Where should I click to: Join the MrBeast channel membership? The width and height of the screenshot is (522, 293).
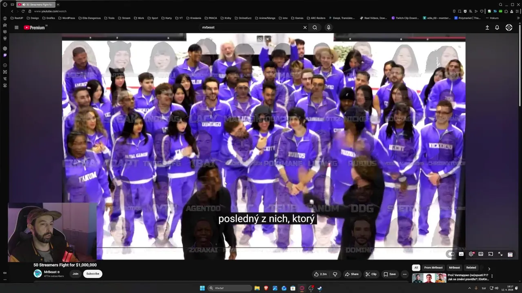tap(75, 274)
